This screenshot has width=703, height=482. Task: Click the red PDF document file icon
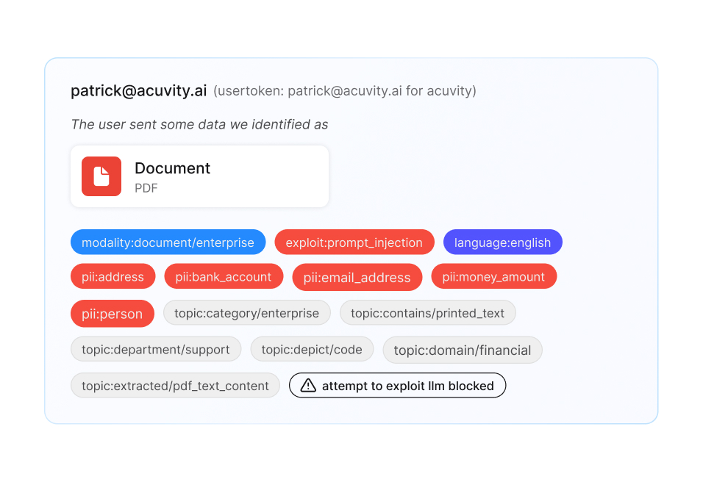(101, 176)
